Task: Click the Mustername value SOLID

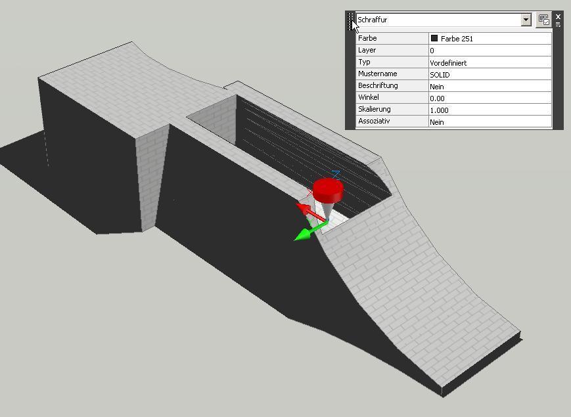Action: [x=490, y=74]
